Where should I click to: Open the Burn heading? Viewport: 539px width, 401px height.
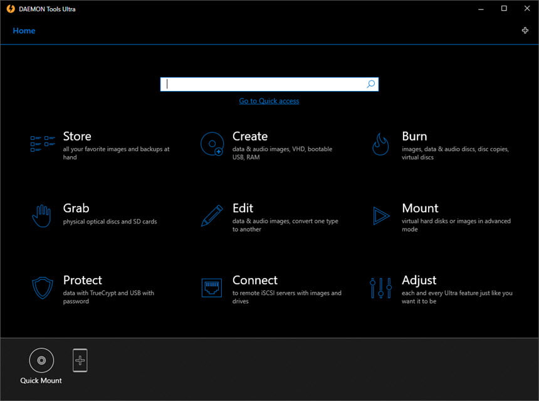pos(414,136)
